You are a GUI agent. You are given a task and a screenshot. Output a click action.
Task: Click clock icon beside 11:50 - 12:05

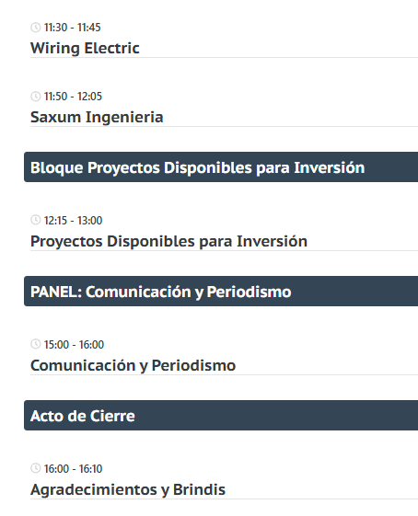(36, 97)
